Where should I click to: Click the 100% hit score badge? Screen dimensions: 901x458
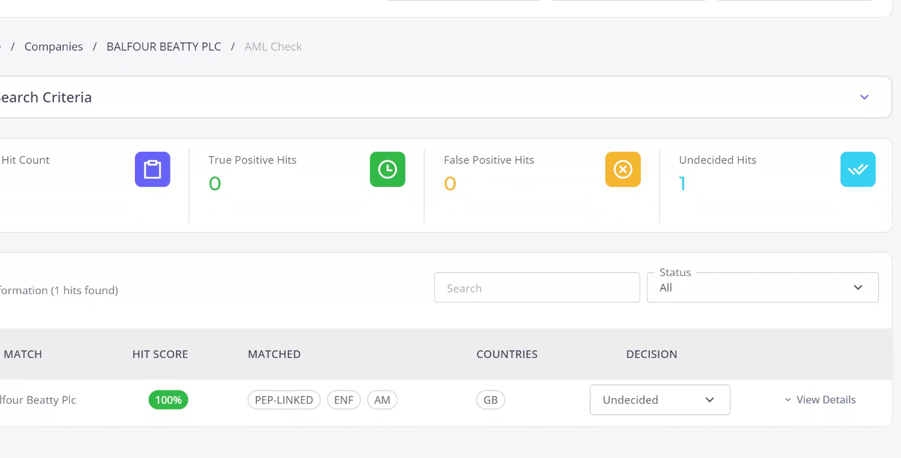click(168, 400)
